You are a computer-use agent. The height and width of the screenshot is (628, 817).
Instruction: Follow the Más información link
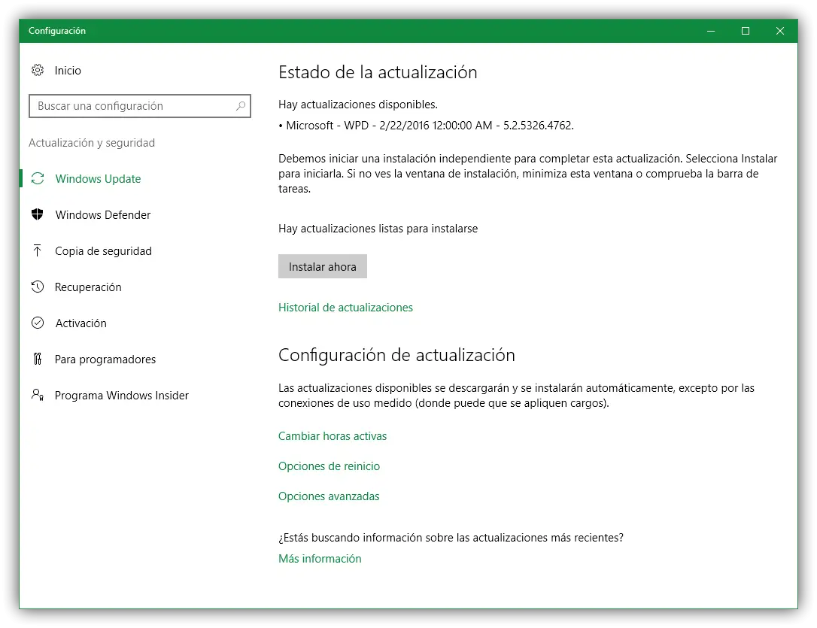click(320, 559)
